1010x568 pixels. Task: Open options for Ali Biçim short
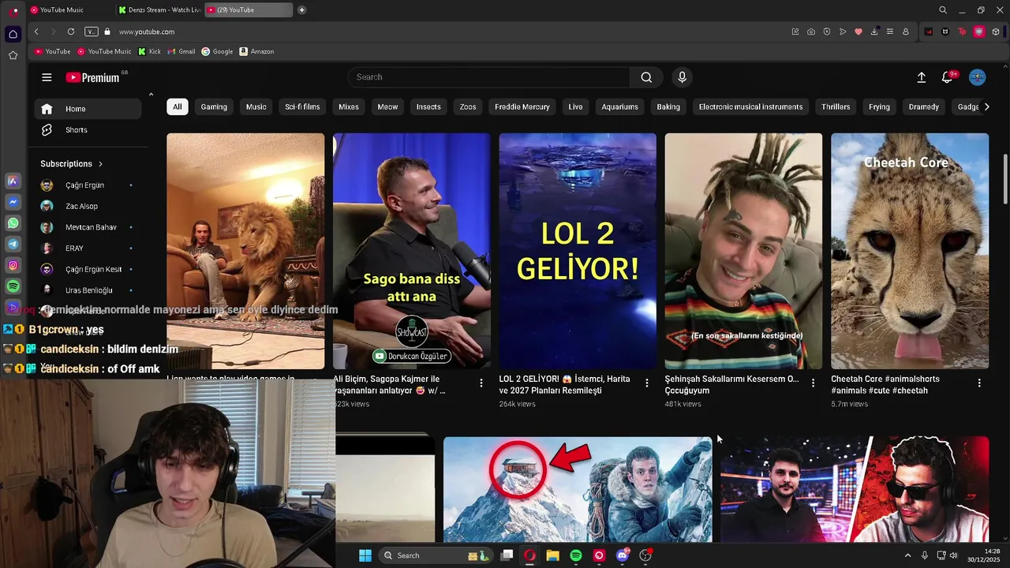coord(481,383)
